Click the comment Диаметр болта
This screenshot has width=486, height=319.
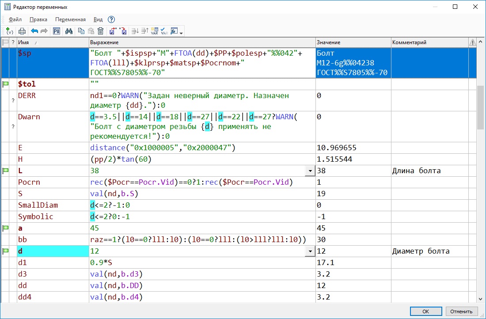pos(421,251)
